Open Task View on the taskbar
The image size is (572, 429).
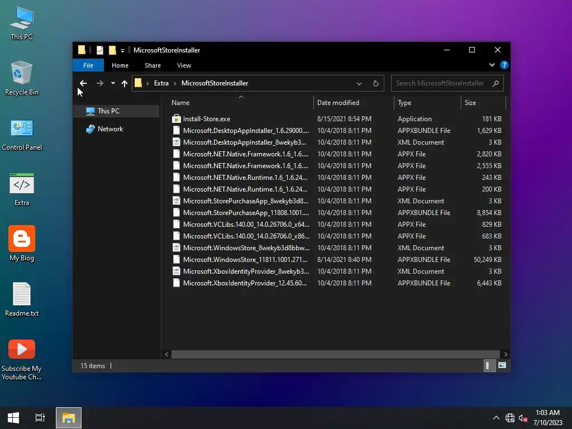pos(40,418)
